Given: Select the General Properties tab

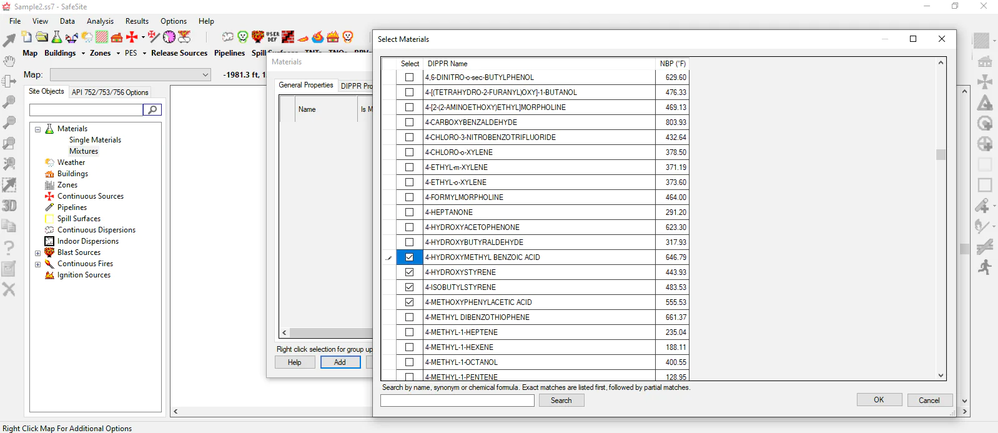Looking at the screenshot, I should click(306, 86).
